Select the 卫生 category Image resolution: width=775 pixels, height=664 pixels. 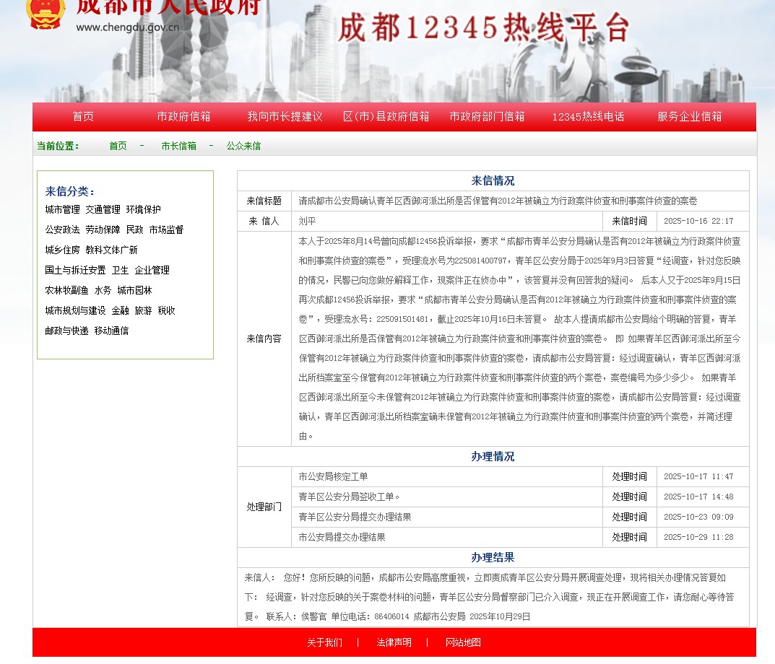coord(120,270)
